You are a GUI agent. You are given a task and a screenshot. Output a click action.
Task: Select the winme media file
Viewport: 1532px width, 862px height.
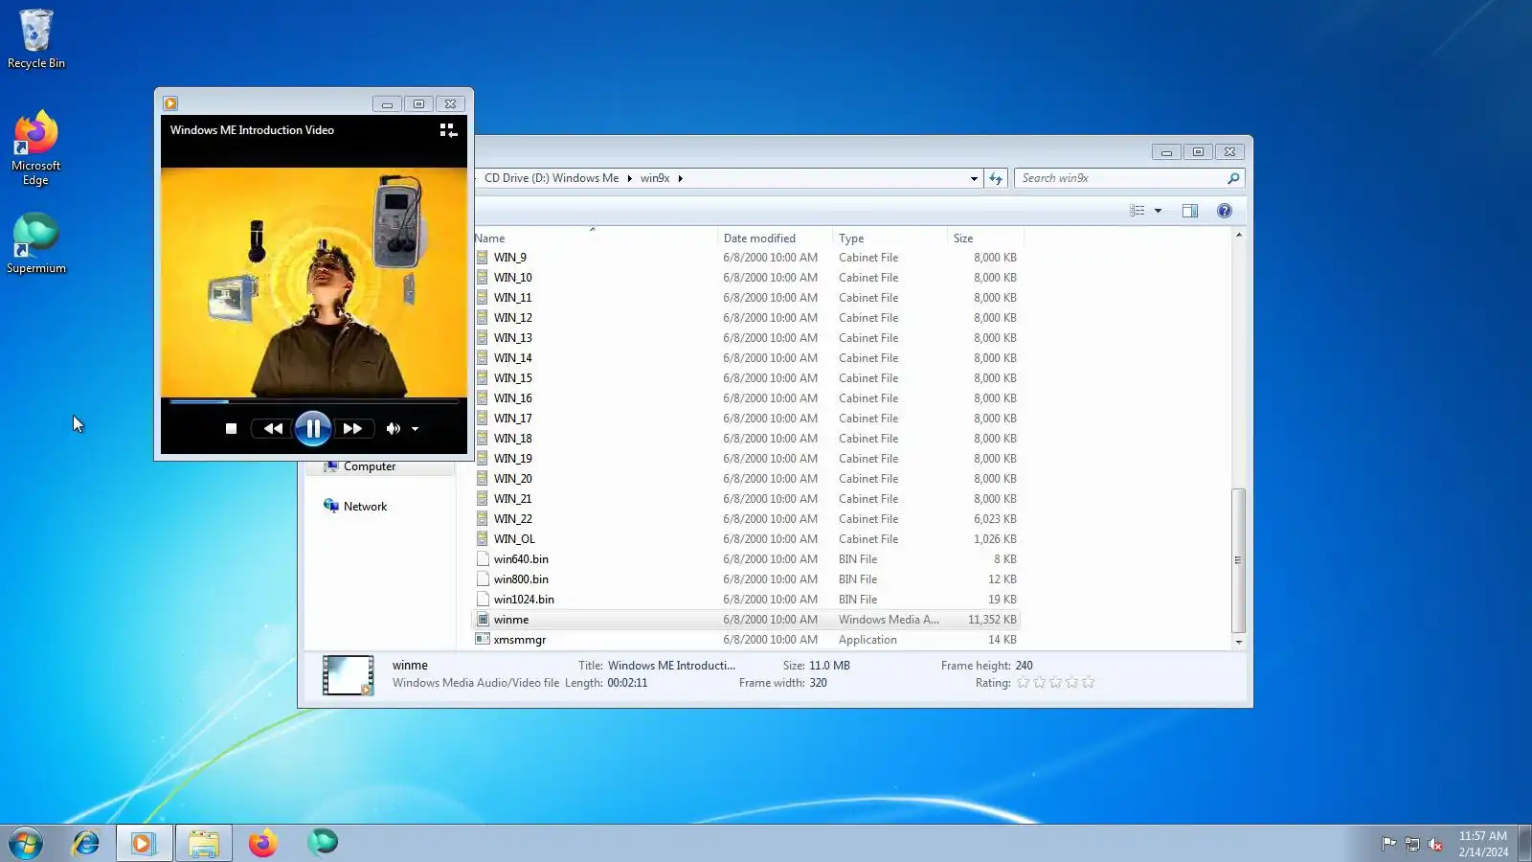click(x=747, y=620)
